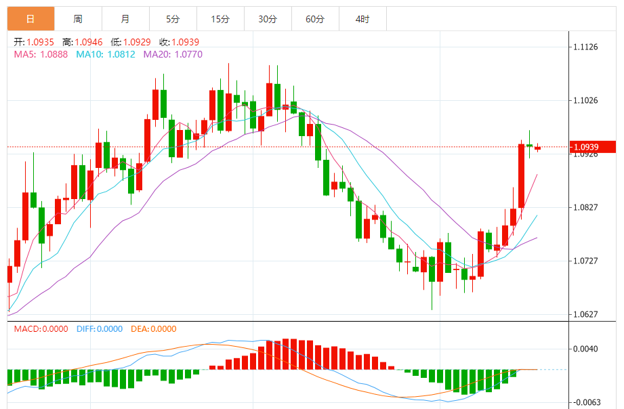Open the 5分 five-minute chart tab

tap(173, 19)
